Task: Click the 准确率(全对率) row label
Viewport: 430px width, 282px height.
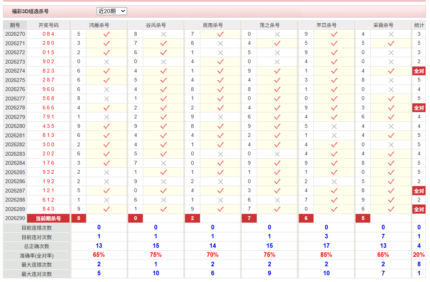Action: pos(36,256)
